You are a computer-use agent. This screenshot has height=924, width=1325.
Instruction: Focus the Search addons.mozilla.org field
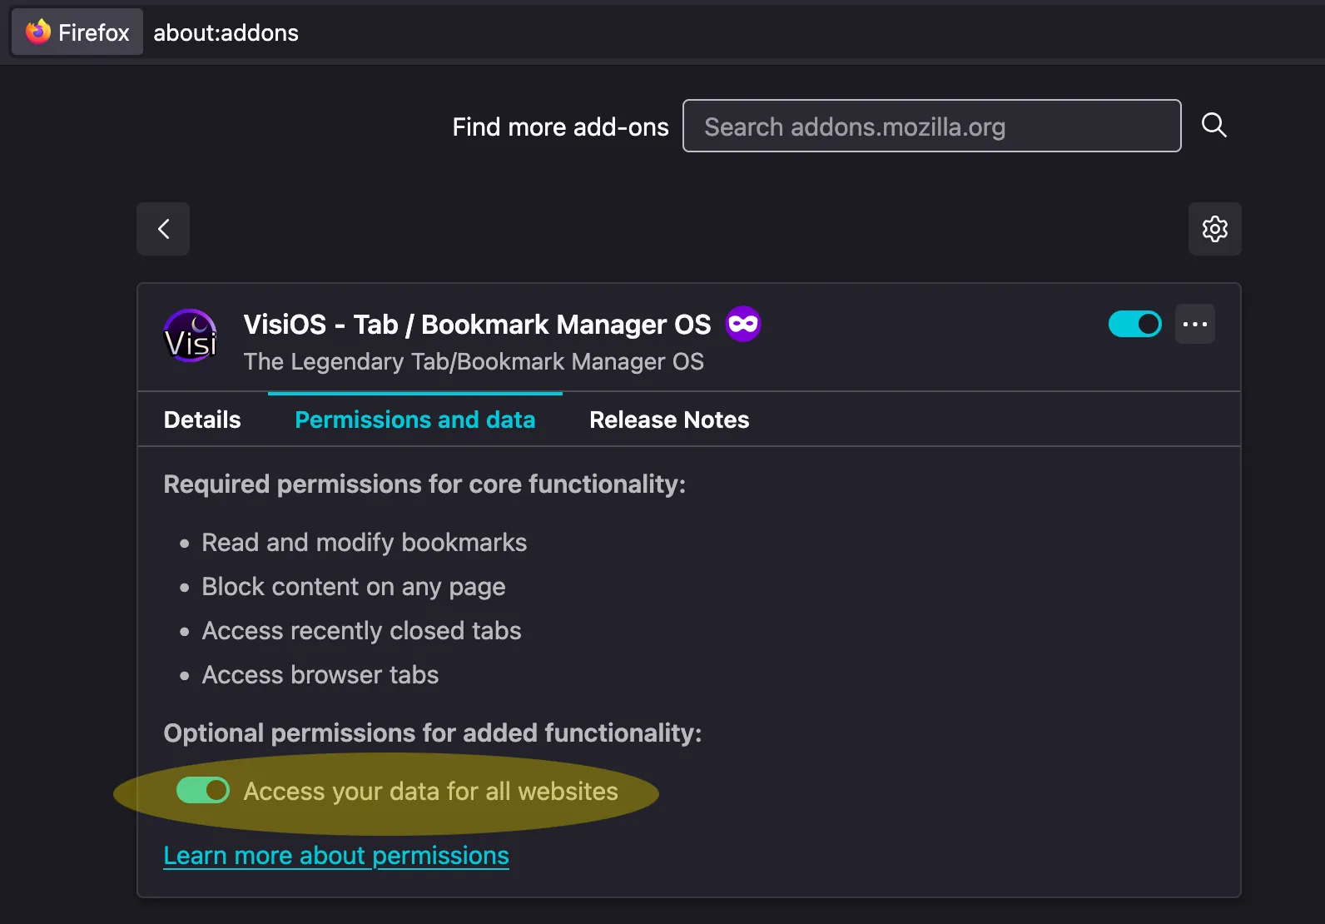point(931,126)
